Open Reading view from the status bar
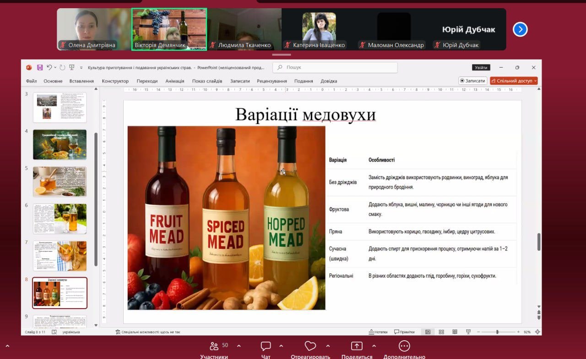The height and width of the screenshot is (359, 586). pyautogui.click(x=455, y=332)
